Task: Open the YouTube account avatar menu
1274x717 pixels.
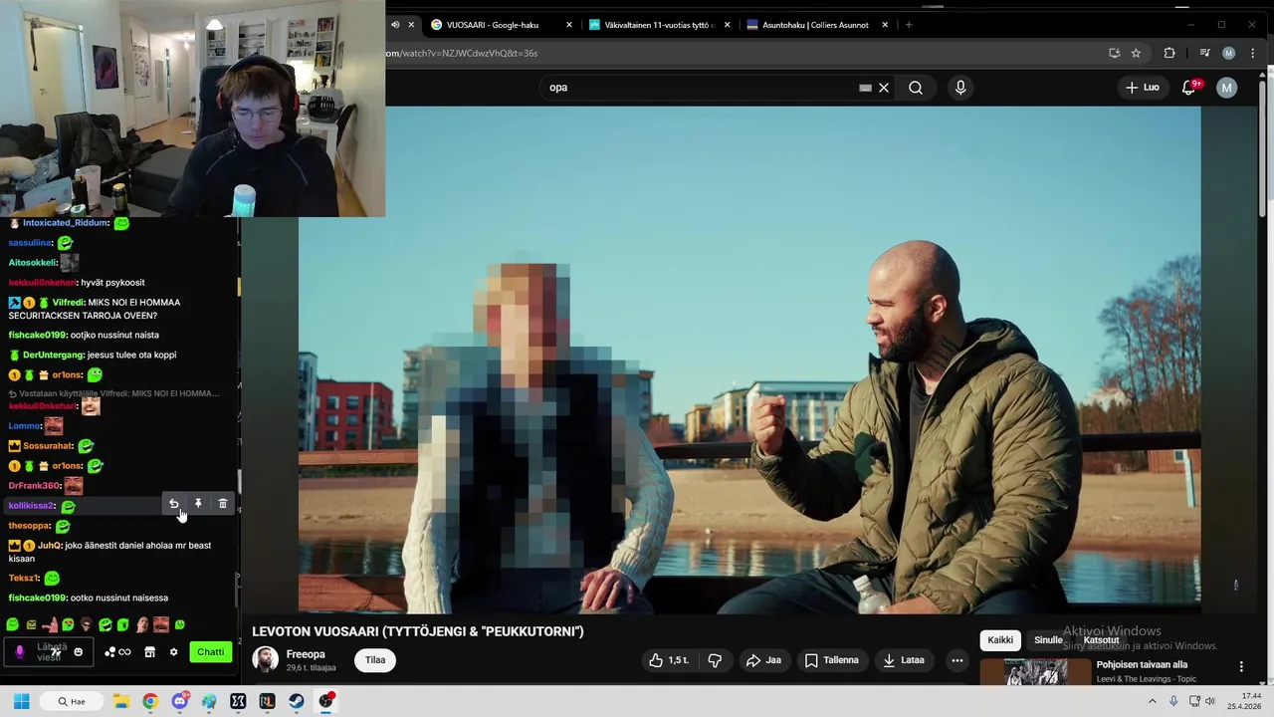Action: click(x=1226, y=88)
